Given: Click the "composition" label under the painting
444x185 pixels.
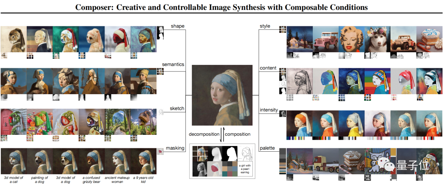Looking at the screenshot, I should 238,134.
